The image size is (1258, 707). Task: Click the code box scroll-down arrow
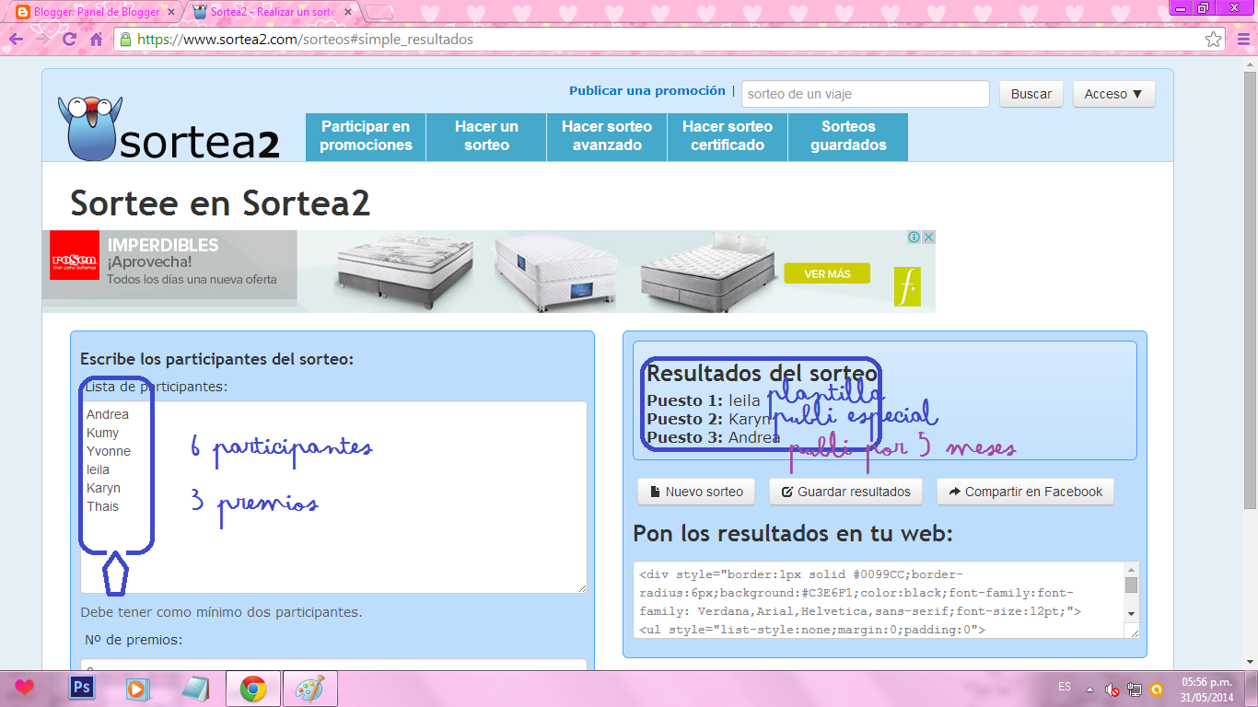pos(1131,613)
